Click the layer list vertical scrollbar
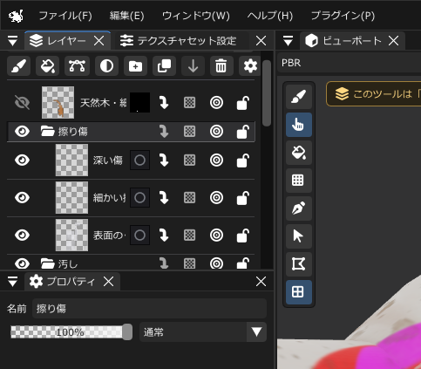 click(x=267, y=93)
